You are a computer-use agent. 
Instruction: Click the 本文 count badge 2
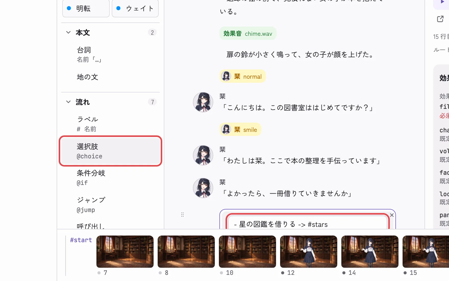click(x=152, y=32)
